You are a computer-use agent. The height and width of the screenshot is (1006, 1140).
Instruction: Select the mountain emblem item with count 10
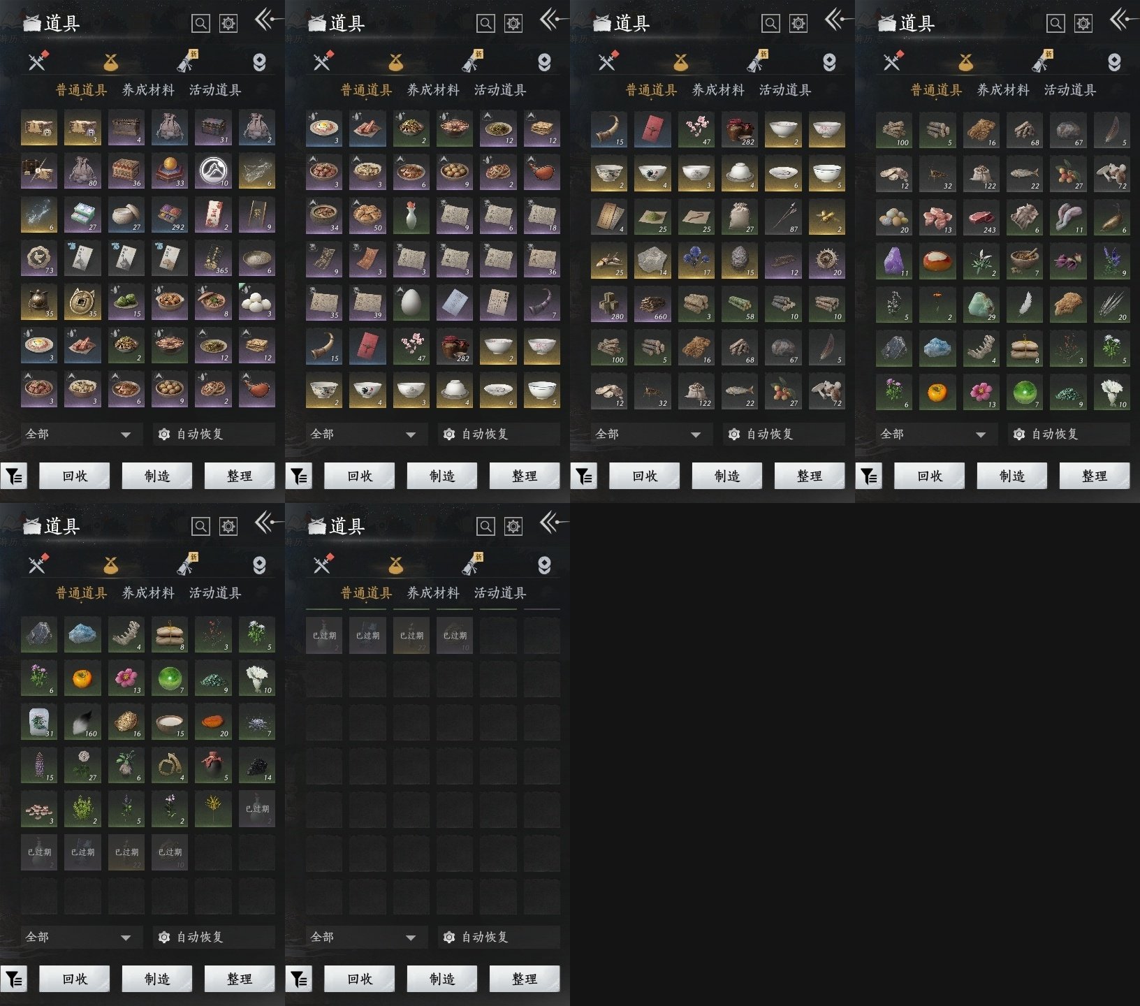[213, 171]
